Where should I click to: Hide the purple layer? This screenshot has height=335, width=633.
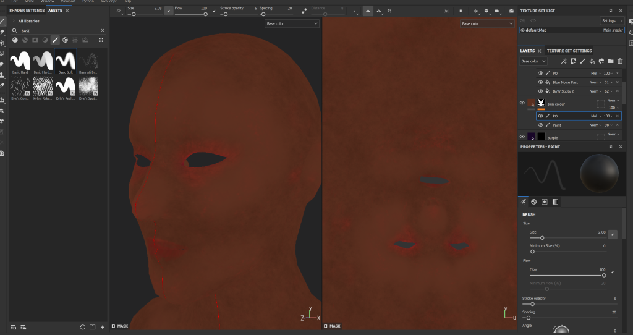click(522, 137)
